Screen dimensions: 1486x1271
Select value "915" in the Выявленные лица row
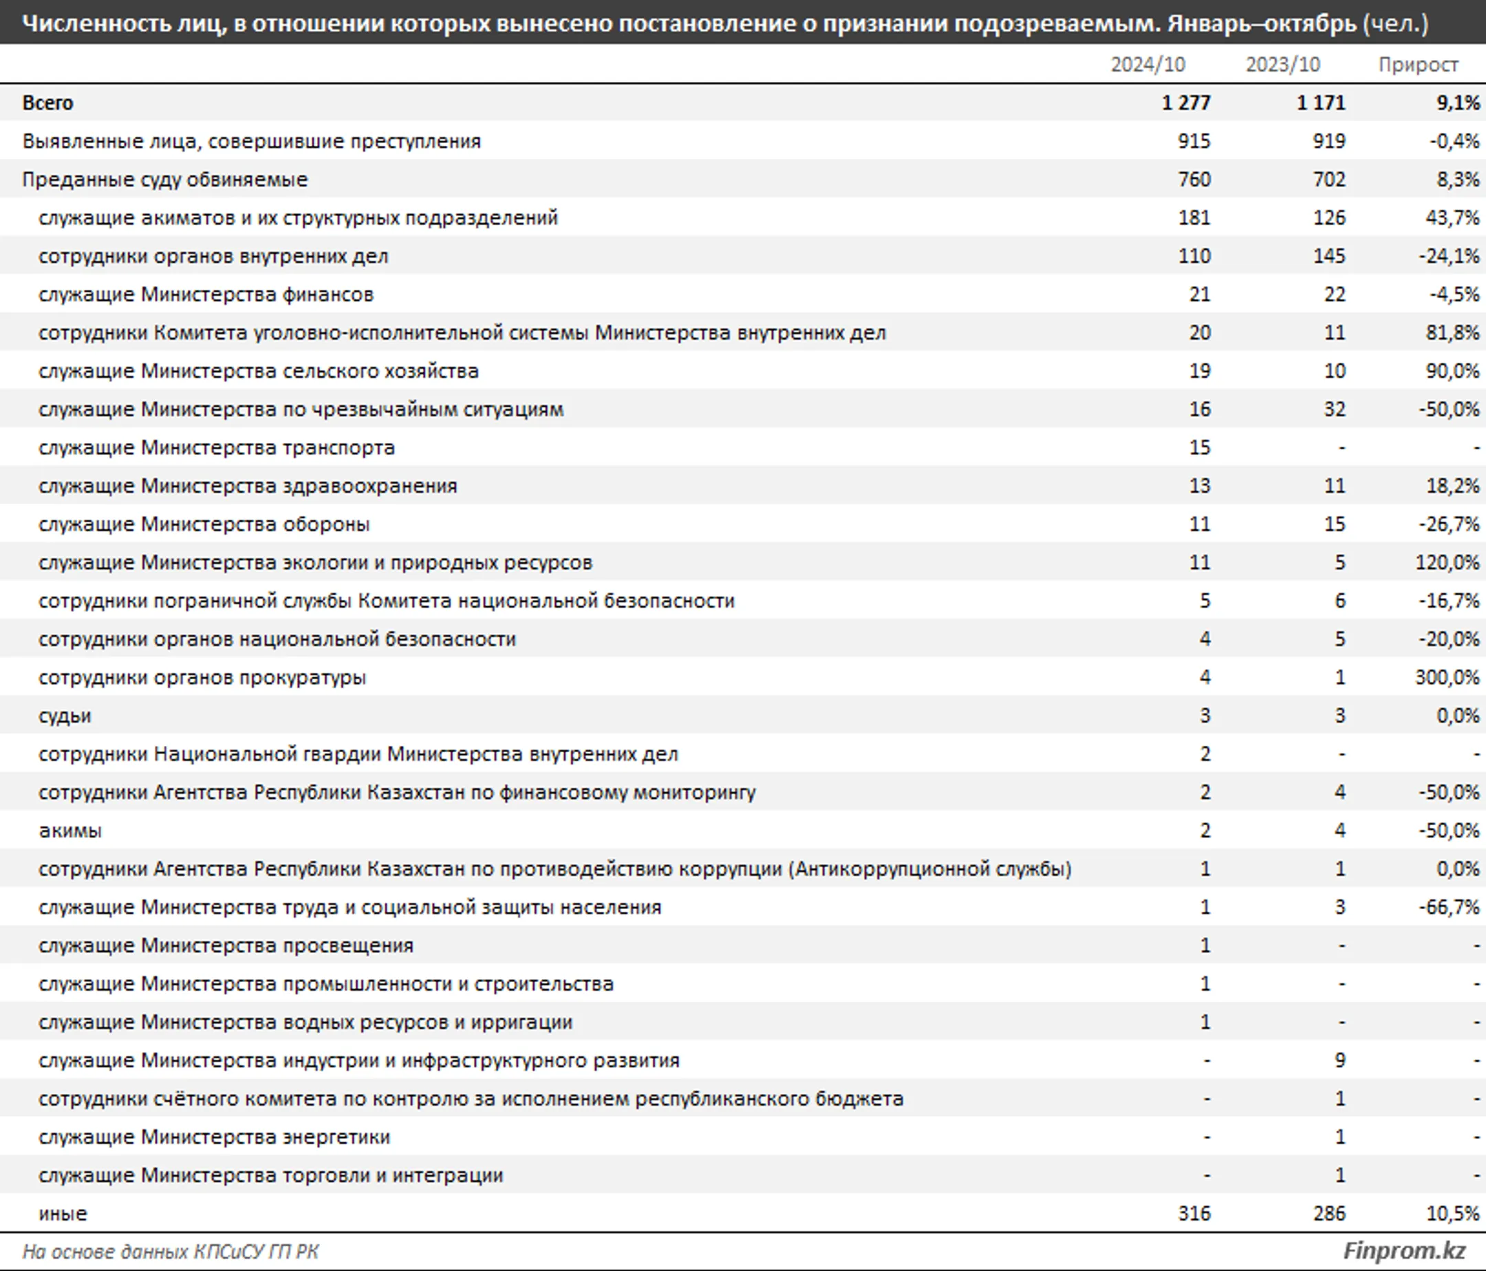1194,141
